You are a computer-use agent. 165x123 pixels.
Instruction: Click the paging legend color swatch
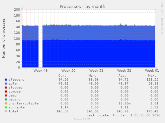(x=6, y=99)
